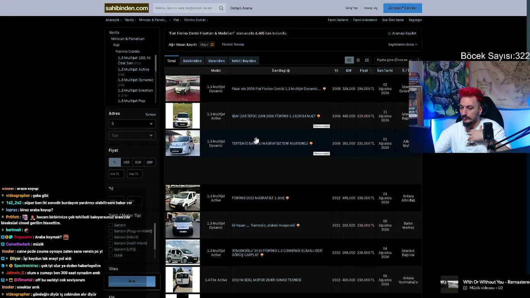Open Favori İlanlarım link

(x=338, y=20)
